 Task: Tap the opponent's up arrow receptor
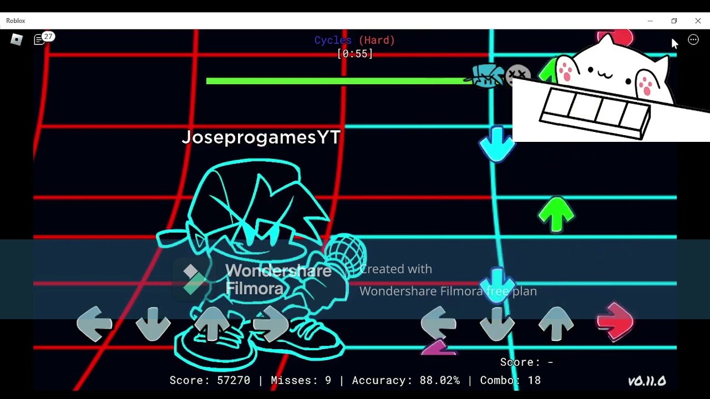click(x=212, y=324)
